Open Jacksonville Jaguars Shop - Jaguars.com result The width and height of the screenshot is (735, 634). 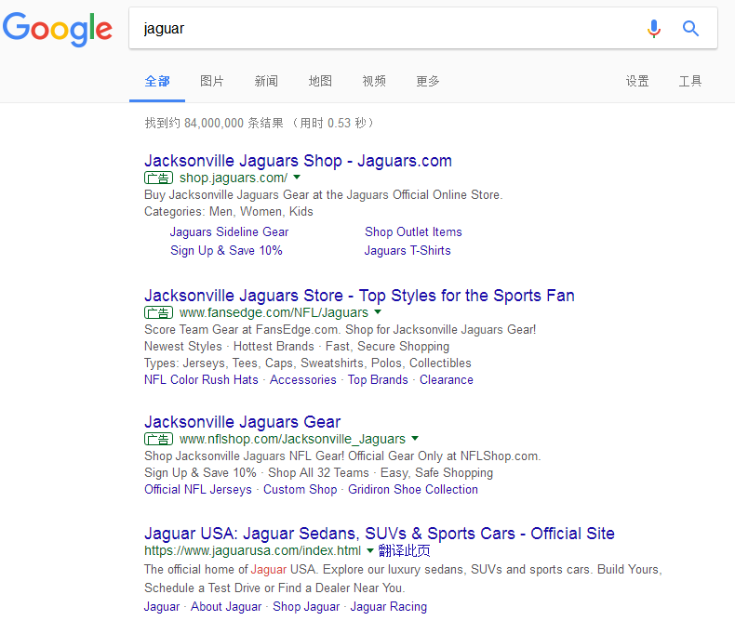(x=298, y=161)
